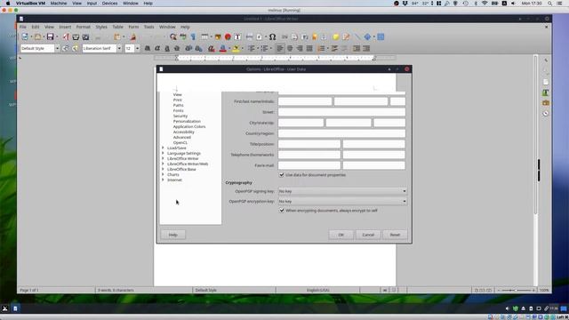Click the status bar zoom slider

tap(516, 291)
